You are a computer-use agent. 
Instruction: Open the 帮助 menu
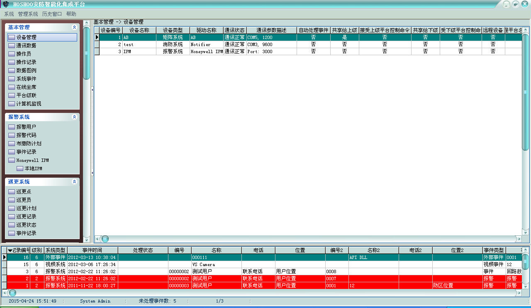click(71, 14)
